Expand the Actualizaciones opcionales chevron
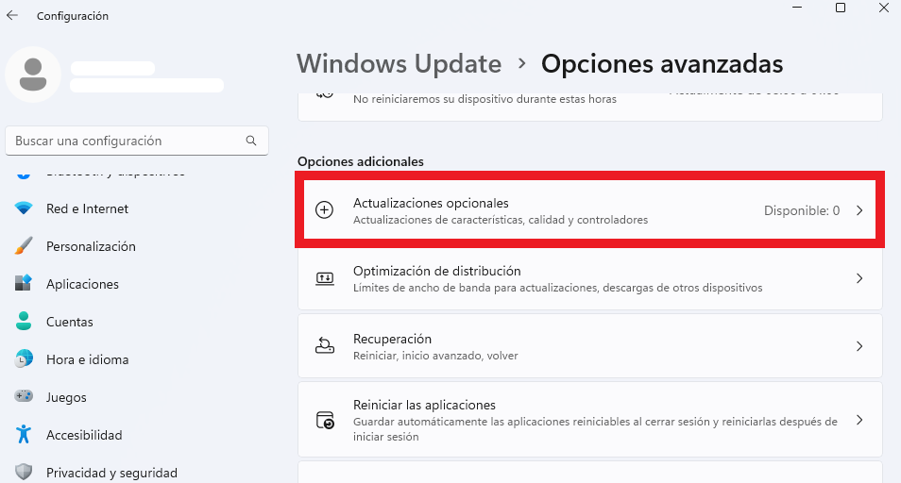The height and width of the screenshot is (483, 901). pos(859,210)
